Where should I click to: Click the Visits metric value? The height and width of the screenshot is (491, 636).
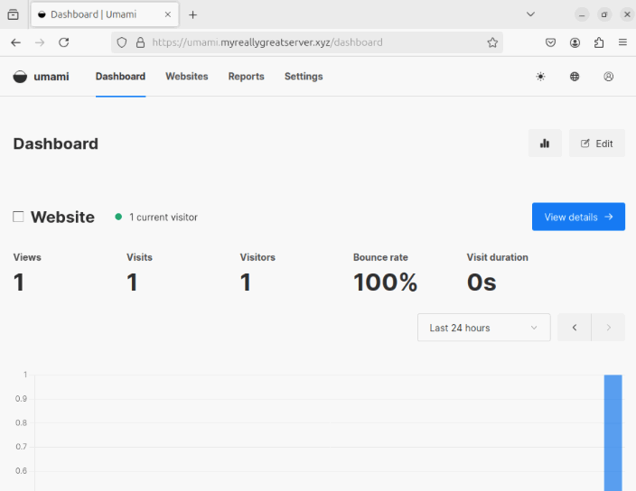pos(132,283)
